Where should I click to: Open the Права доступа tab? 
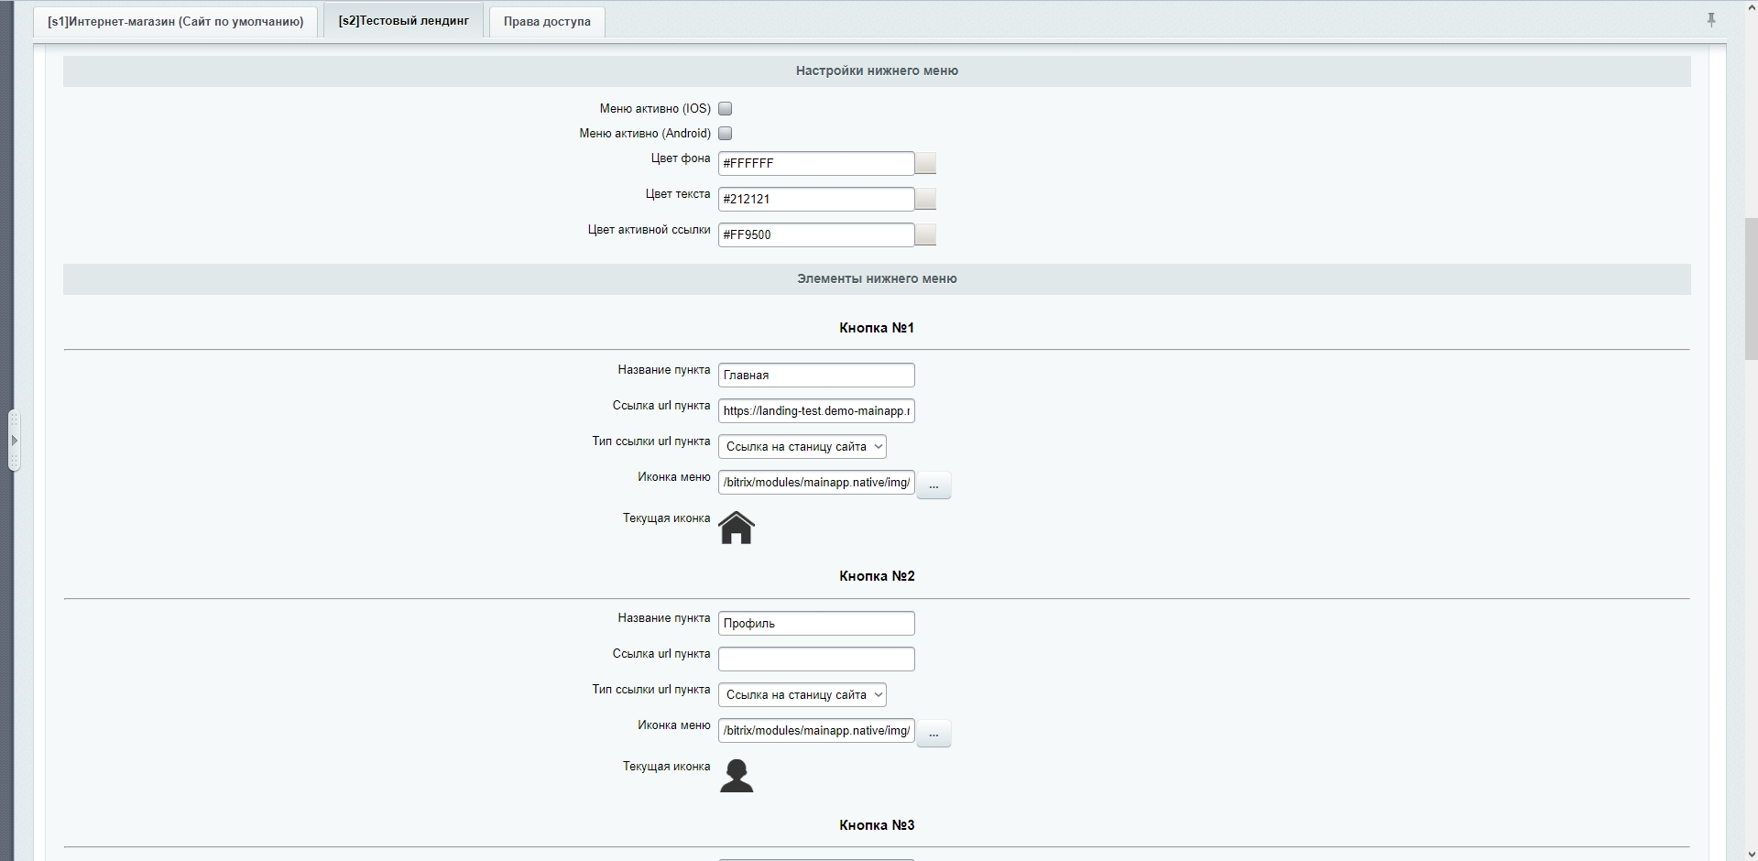tap(547, 21)
